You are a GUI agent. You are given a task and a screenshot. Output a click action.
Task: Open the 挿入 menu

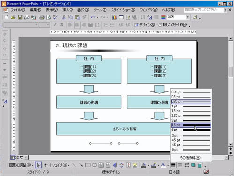tap(68, 10)
